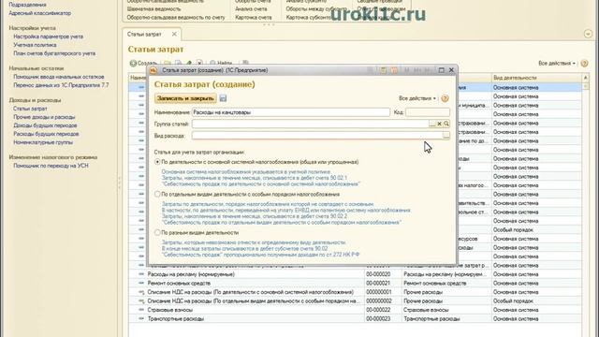599x337 pixels.
Task: Open help in the Статья затрат dialog
Action: pos(445,98)
